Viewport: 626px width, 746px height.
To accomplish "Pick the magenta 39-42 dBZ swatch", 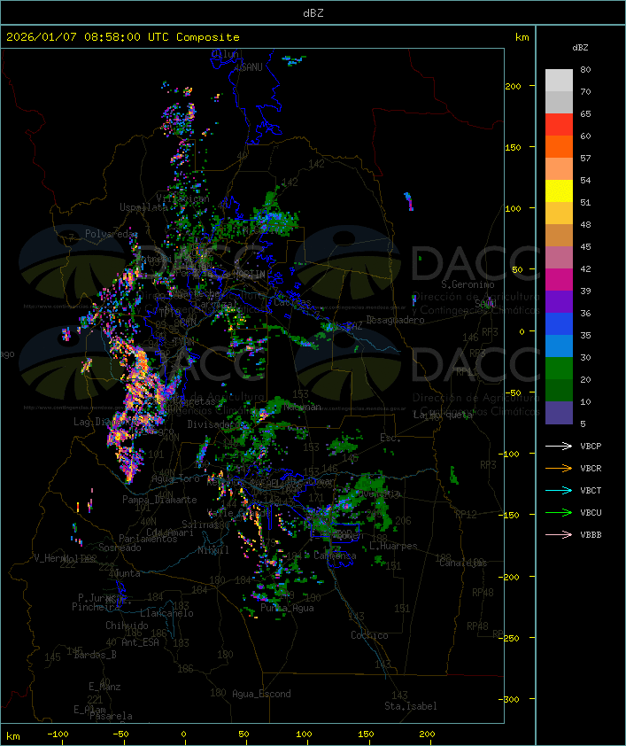I will [x=559, y=280].
